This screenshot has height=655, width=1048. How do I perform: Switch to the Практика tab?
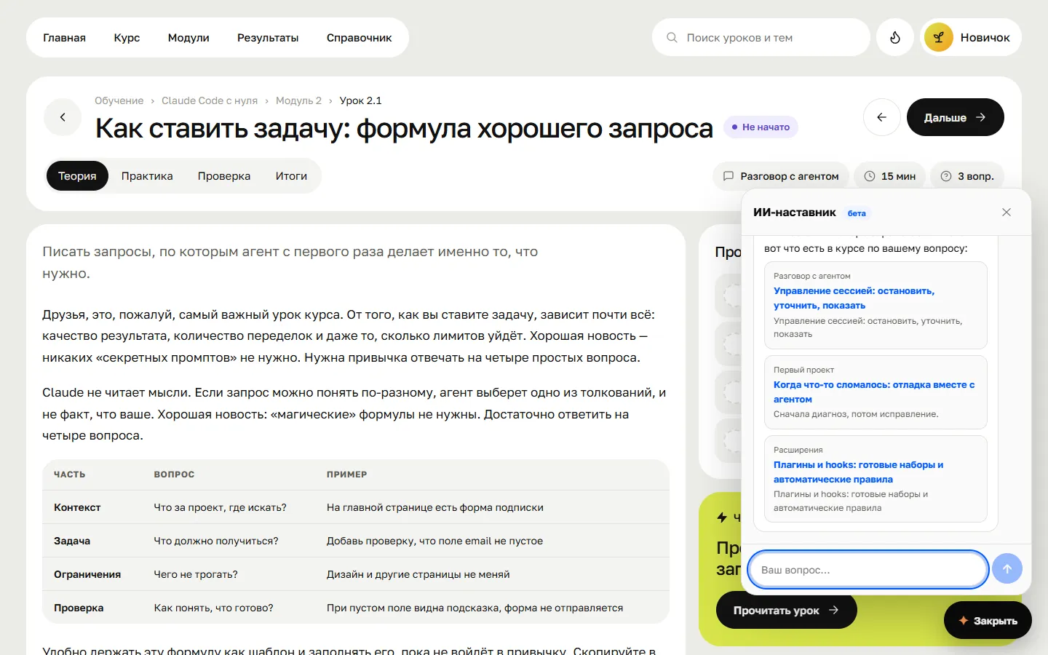147,176
